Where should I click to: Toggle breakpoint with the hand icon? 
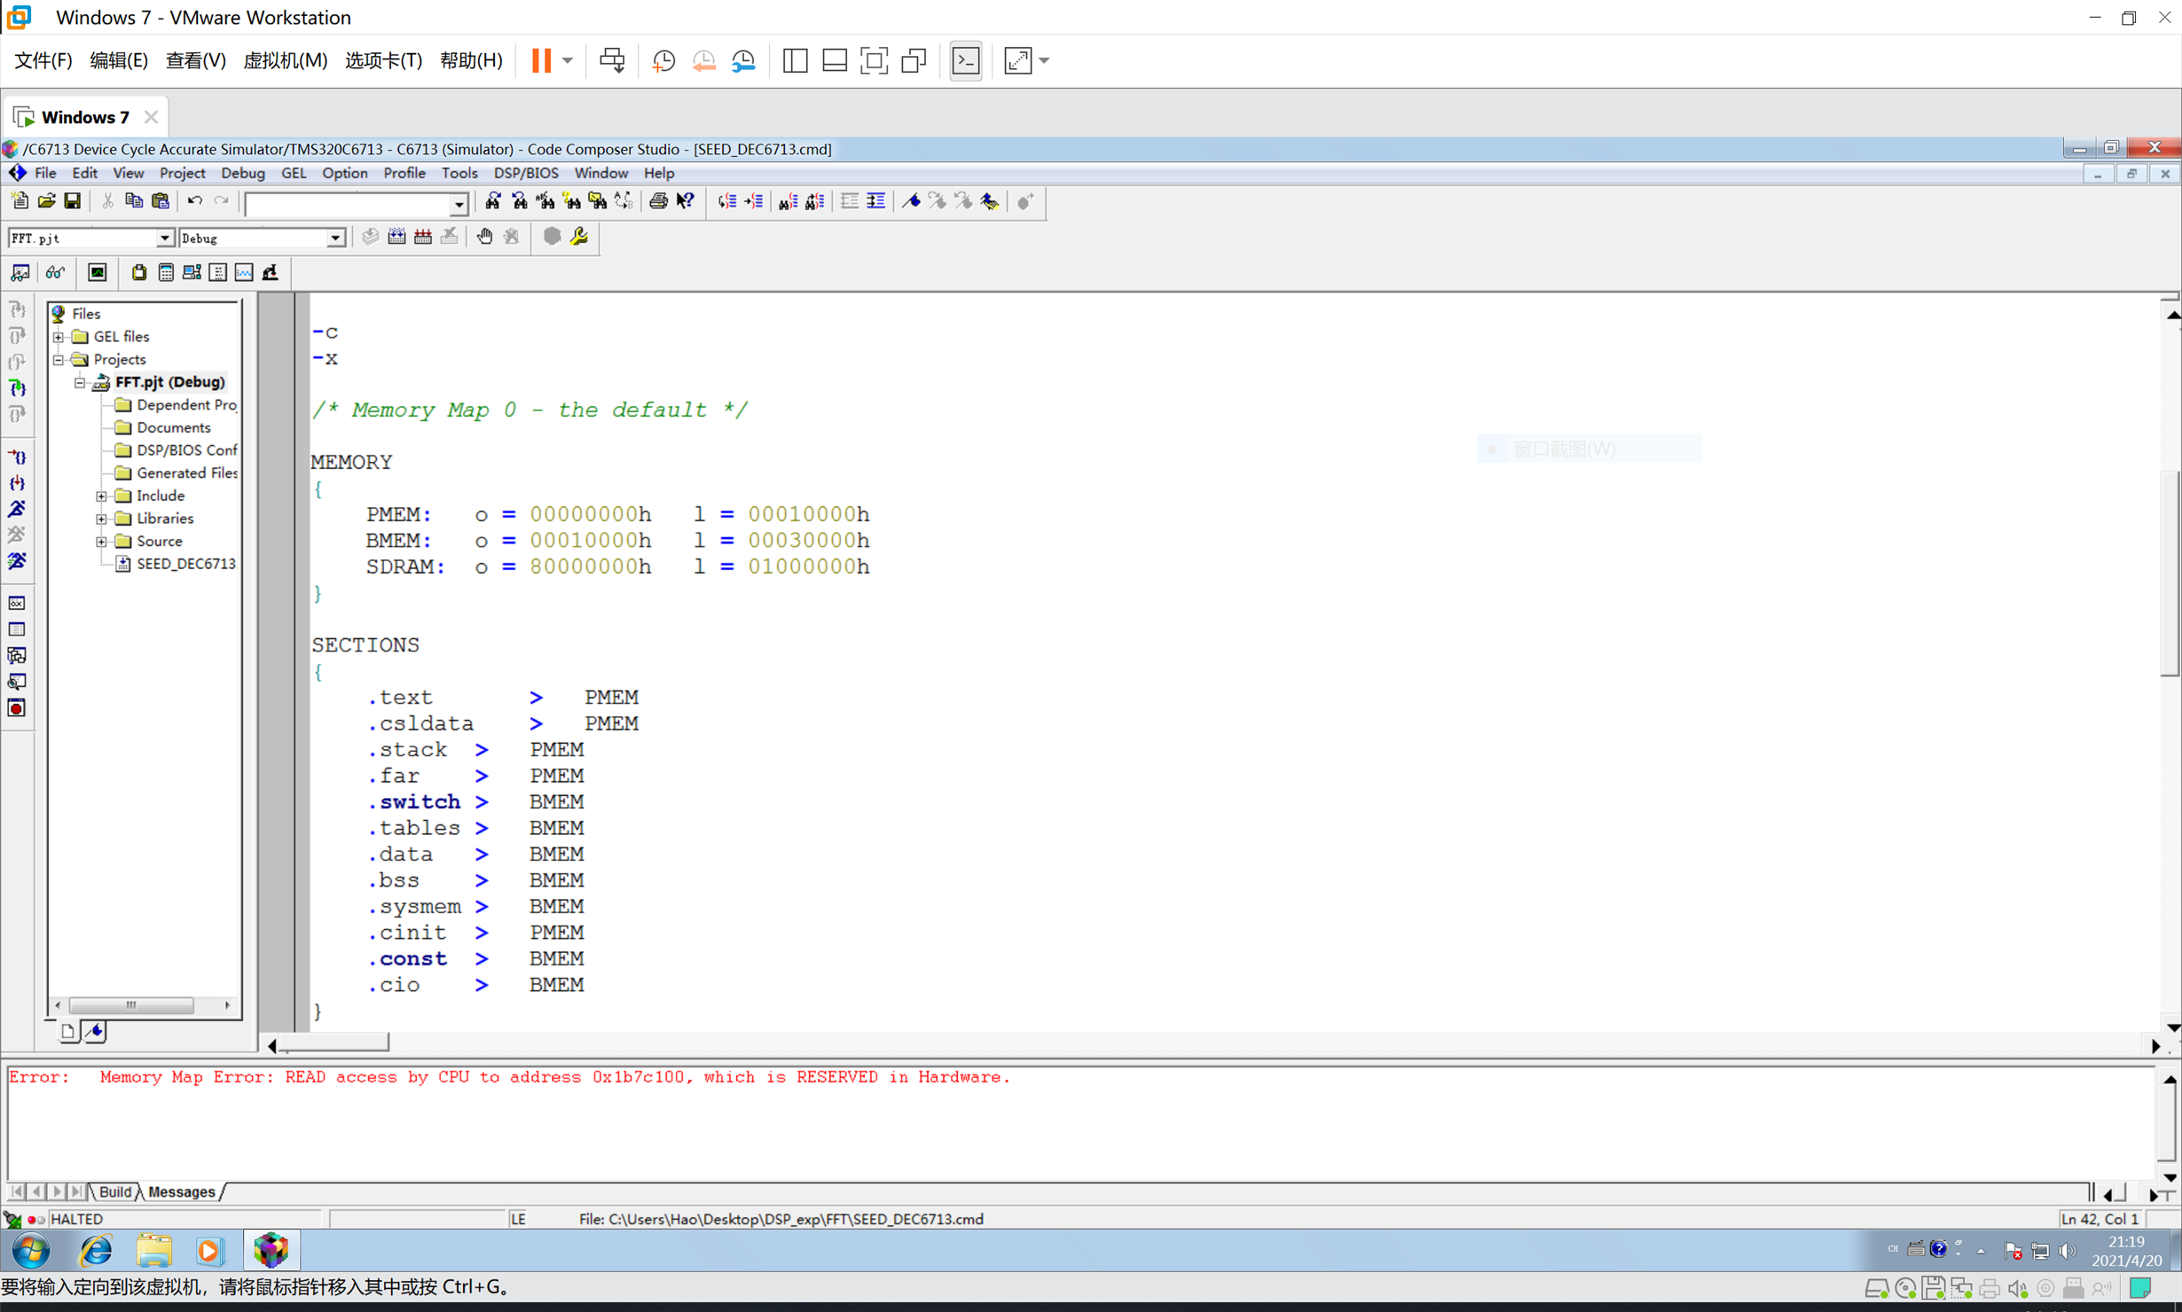tap(484, 237)
